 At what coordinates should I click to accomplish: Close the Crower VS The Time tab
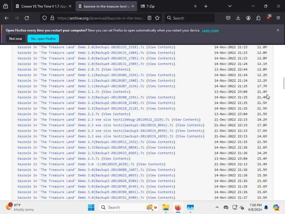(70, 6)
